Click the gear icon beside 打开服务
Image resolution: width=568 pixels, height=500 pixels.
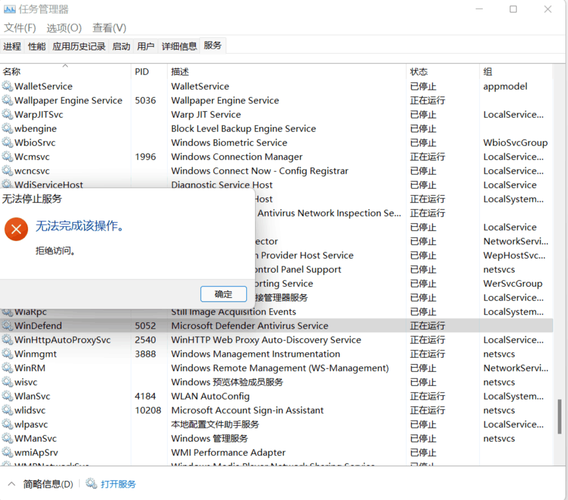(x=92, y=484)
